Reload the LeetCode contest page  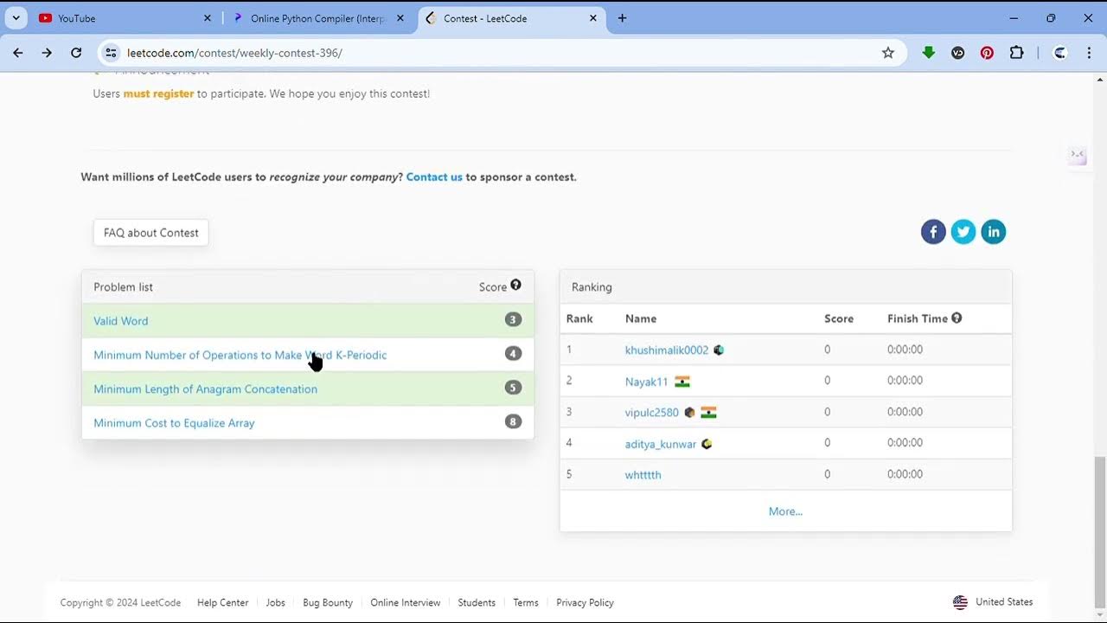point(76,53)
